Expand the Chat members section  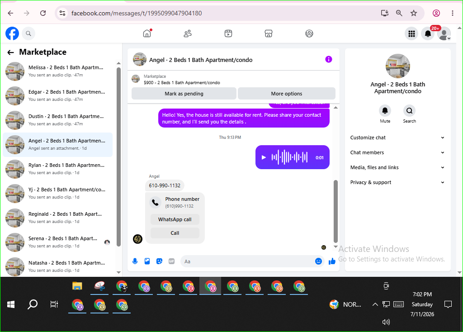pyautogui.click(x=397, y=152)
